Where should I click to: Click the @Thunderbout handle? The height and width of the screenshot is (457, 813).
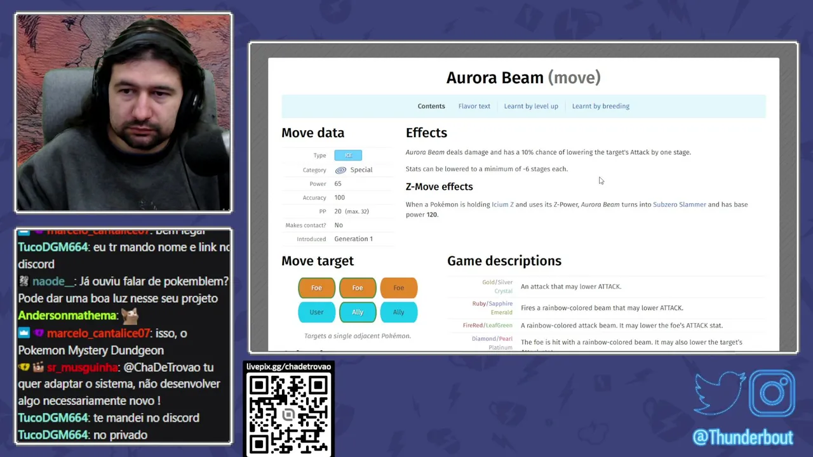(743, 437)
